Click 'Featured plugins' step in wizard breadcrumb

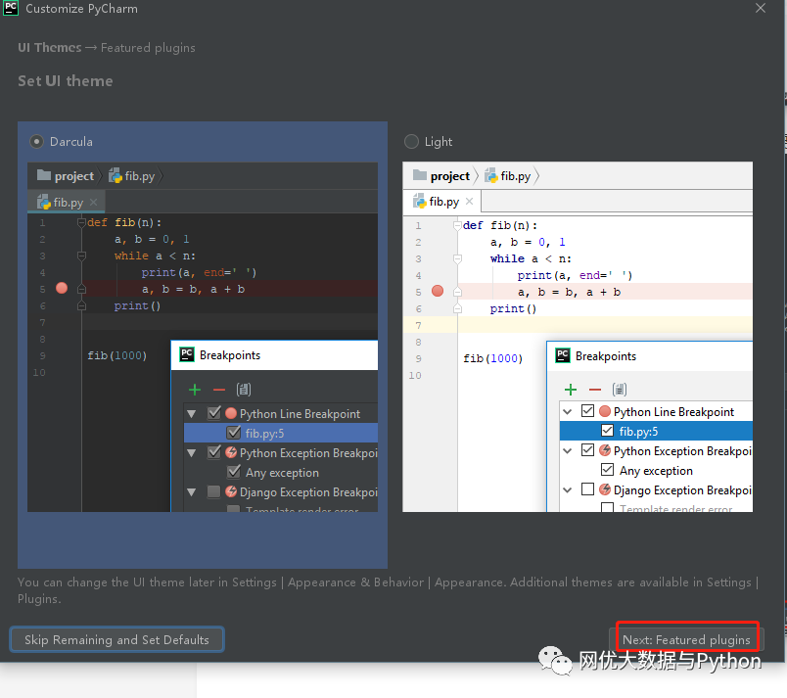click(148, 48)
